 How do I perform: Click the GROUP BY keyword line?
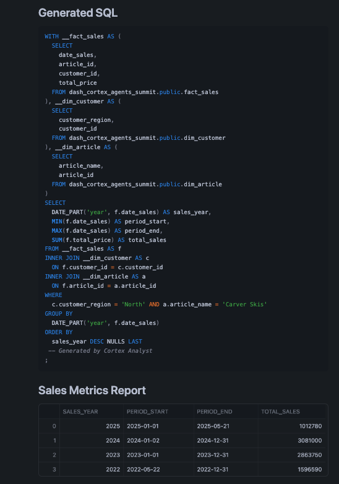coord(59,314)
